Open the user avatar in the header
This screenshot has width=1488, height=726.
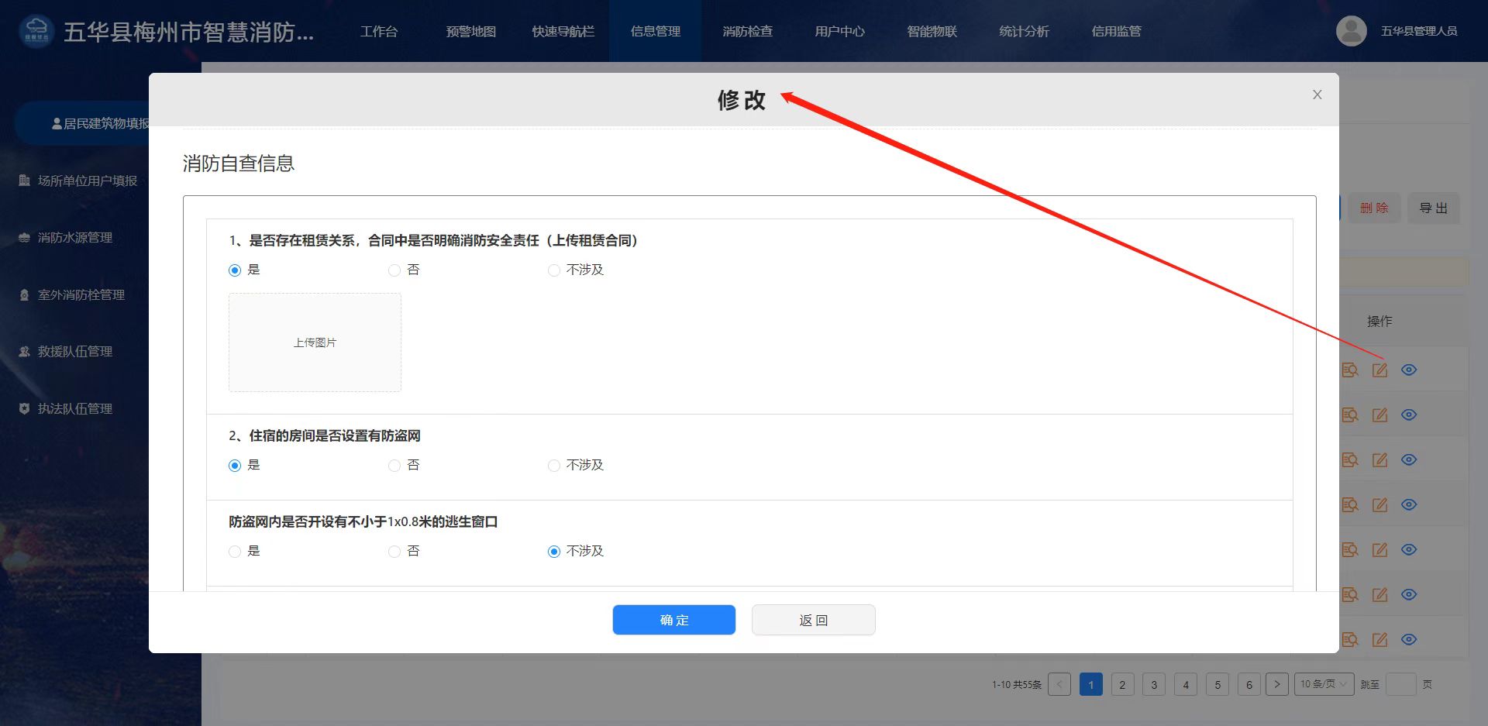tap(1351, 31)
